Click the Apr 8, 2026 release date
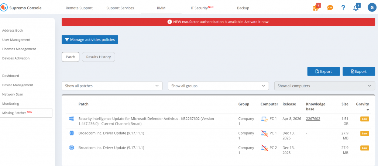The image size is (378, 166). point(292,118)
